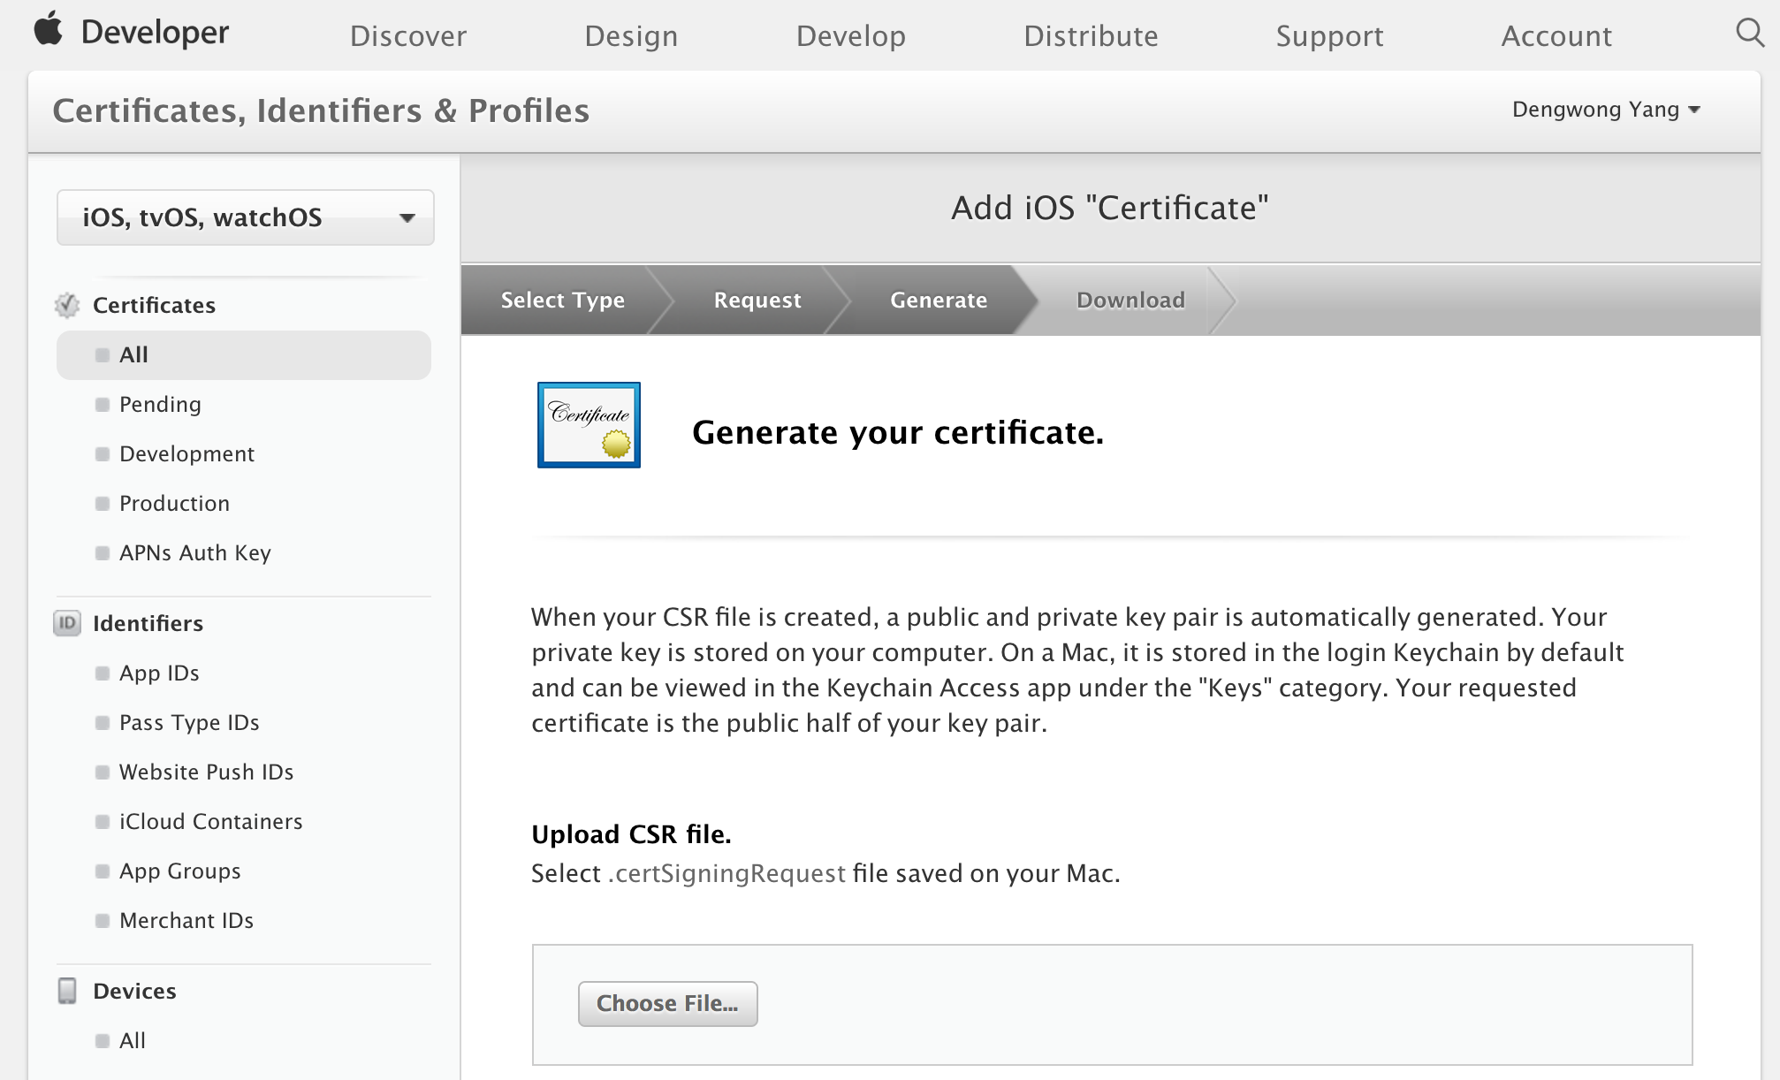The height and width of the screenshot is (1080, 1780).
Task: Open the Develop menu
Action: [851, 35]
